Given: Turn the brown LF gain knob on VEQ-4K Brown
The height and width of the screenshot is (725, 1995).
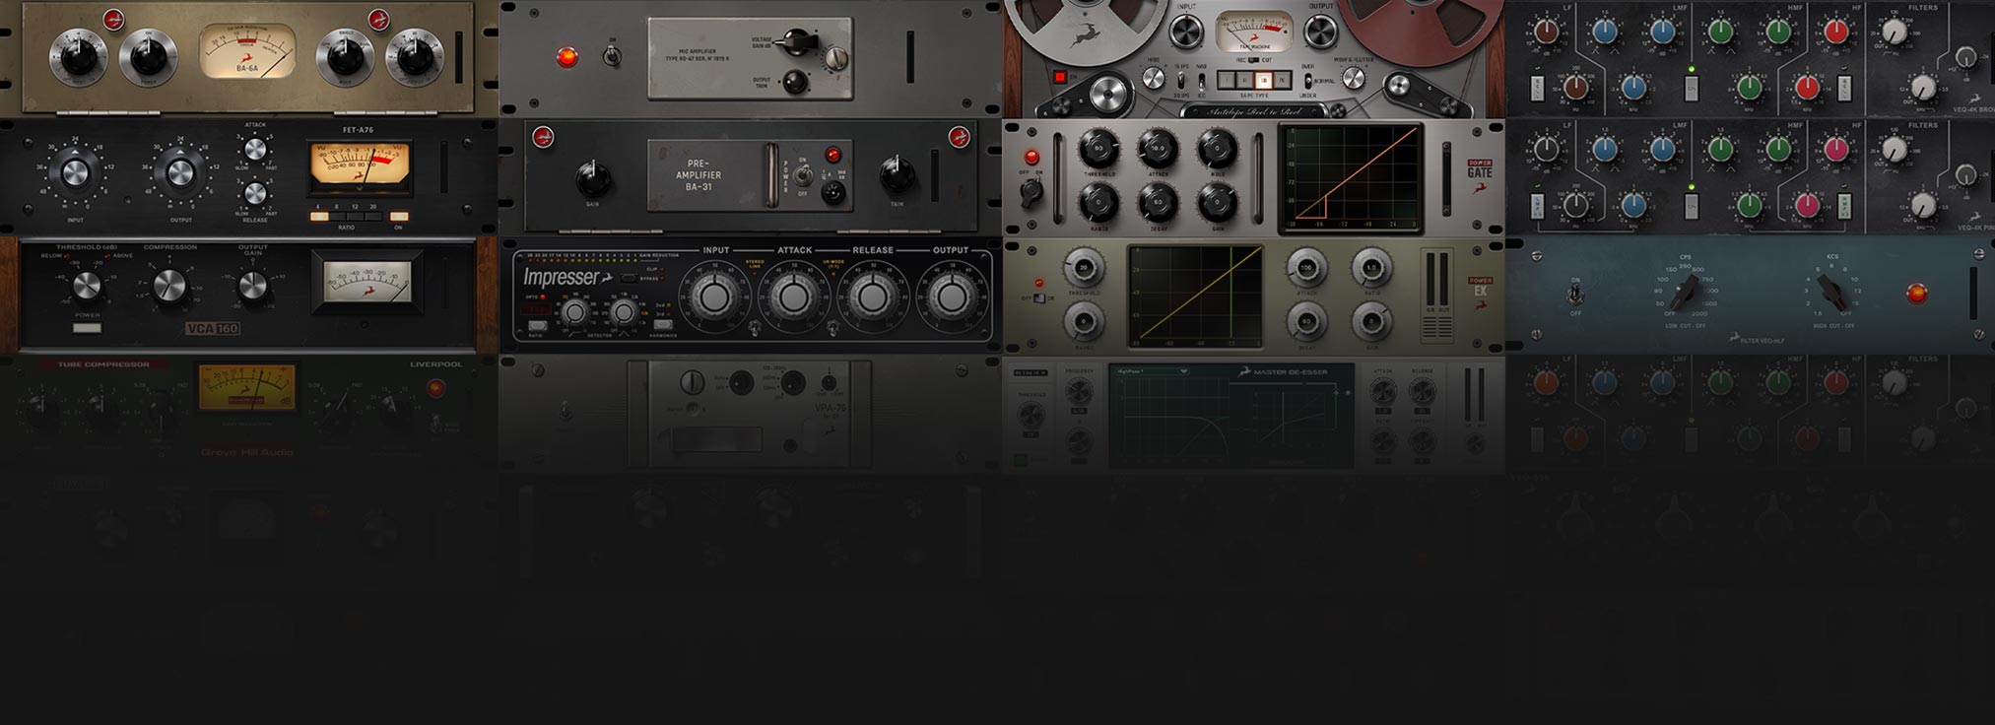Looking at the screenshot, I should 1547,33.
